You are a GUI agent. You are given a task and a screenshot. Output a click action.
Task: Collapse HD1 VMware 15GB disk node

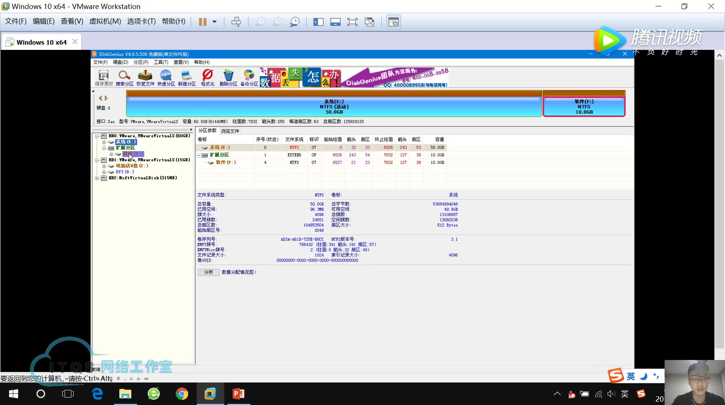pos(97,160)
